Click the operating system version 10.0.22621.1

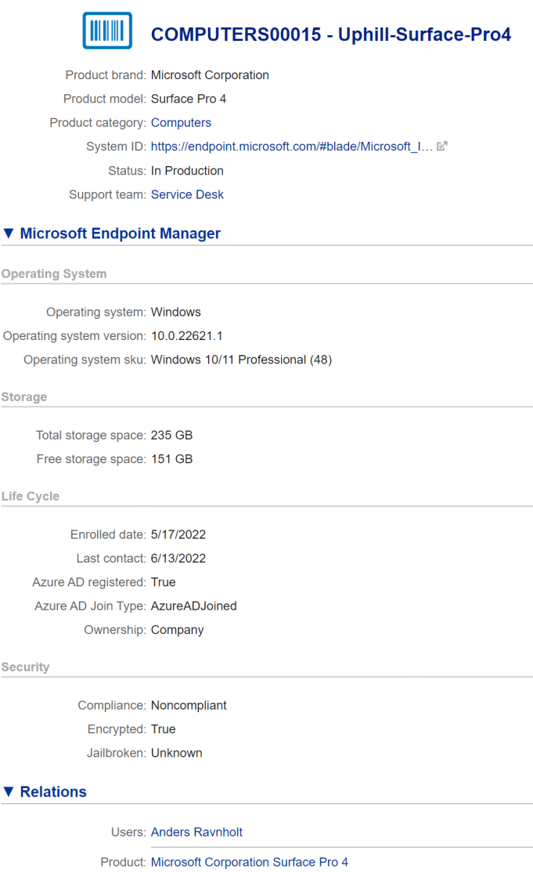(188, 336)
